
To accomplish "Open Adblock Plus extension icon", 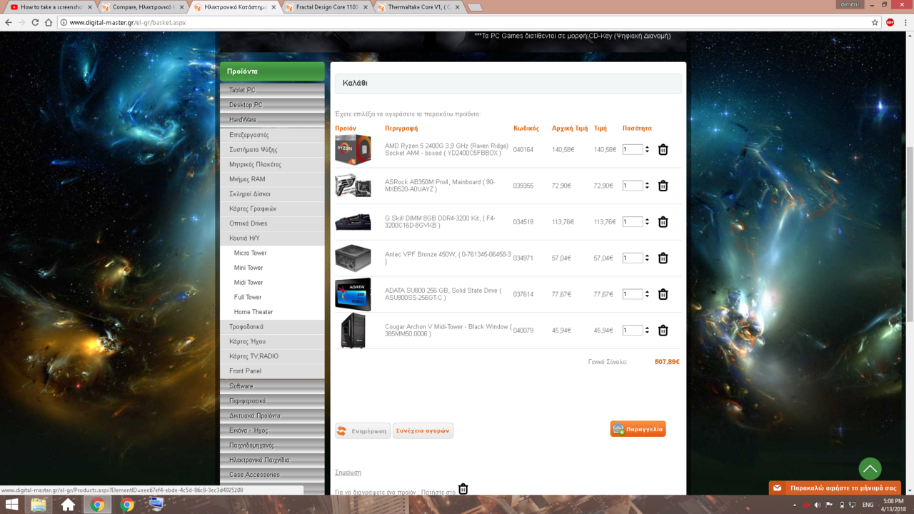I will (x=890, y=22).
